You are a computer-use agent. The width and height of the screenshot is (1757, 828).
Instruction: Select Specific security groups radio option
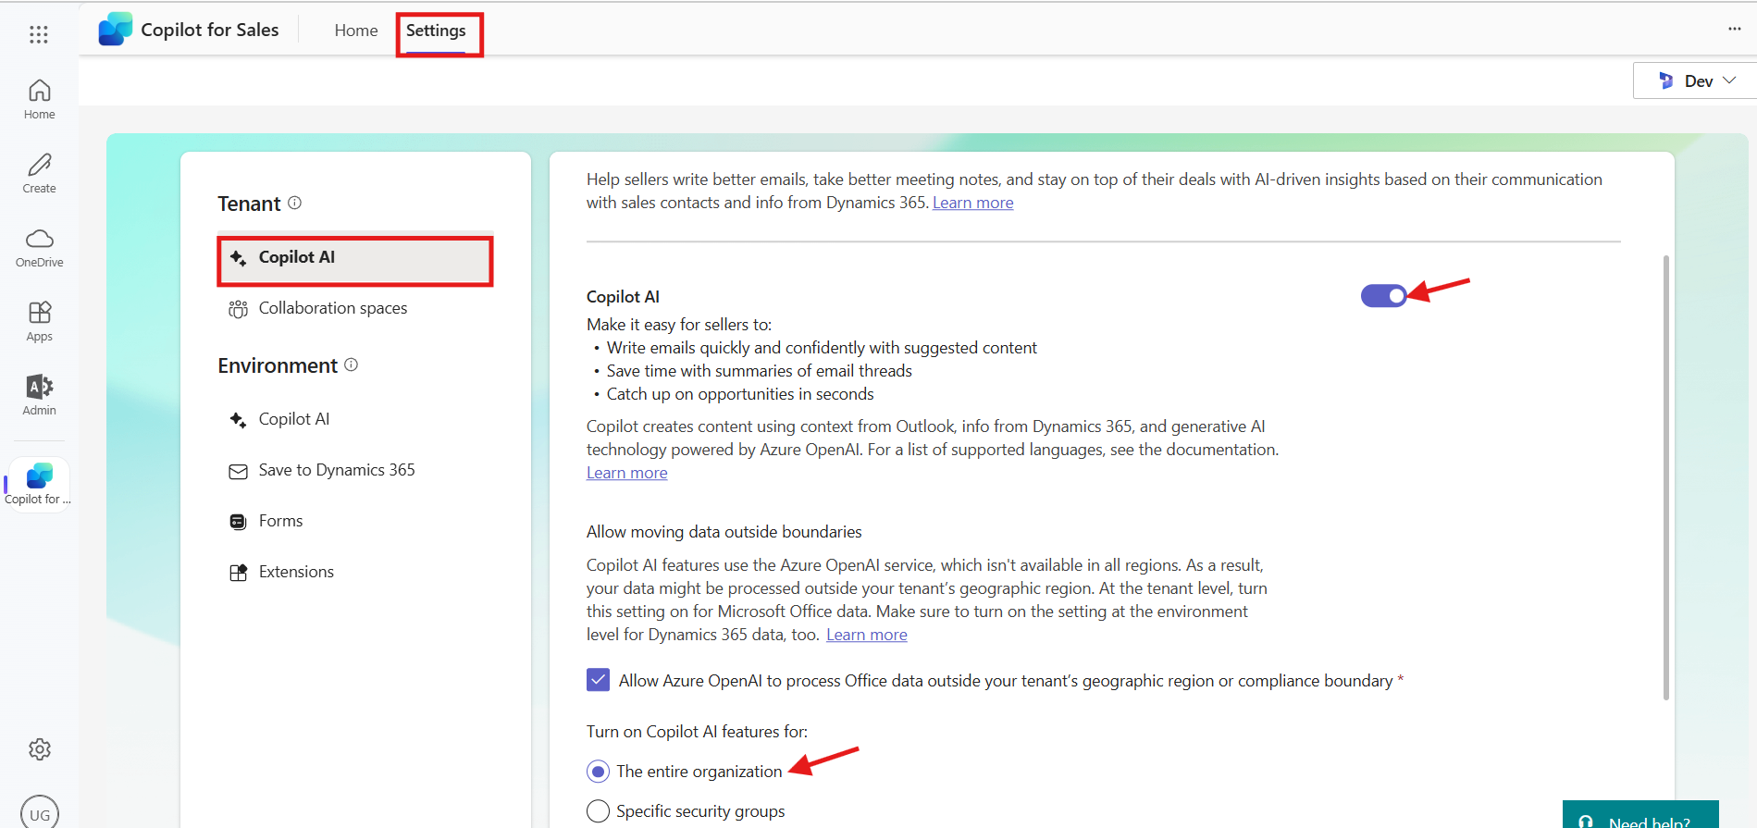click(598, 811)
